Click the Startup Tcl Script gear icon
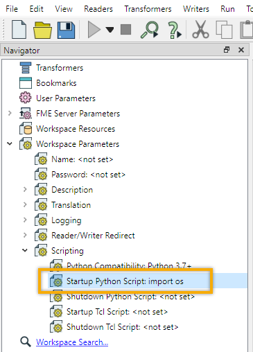The height and width of the screenshot is (352, 253). pos(56,312)
